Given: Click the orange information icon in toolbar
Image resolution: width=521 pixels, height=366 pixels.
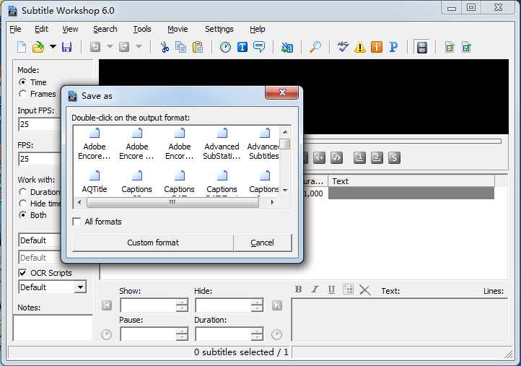Looking at the screenshot, I should pyautogui.click(x=377, y=48).
